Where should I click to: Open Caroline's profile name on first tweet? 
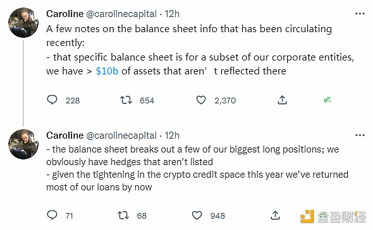tap(65, 14)
